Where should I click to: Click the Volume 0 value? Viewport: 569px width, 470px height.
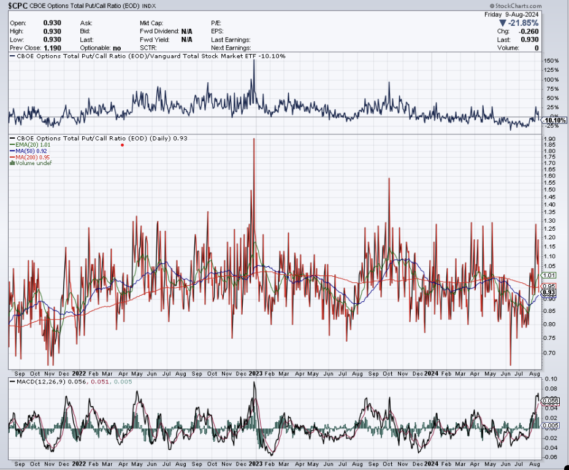tap(537, 48)
